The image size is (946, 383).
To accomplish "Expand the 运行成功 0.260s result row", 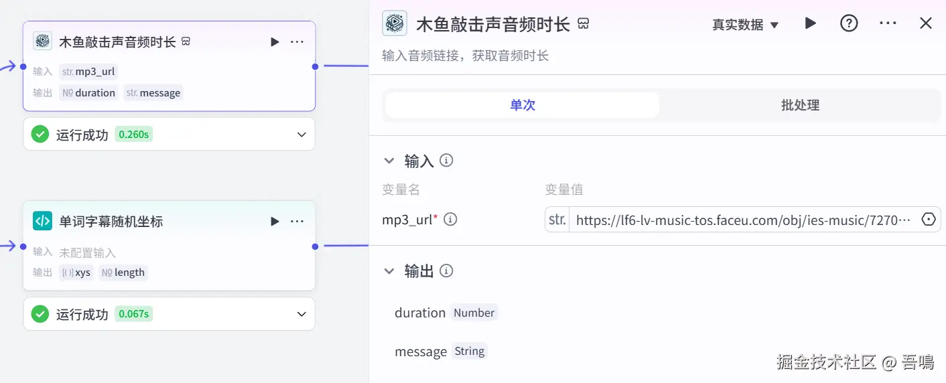I will [x=301, y=135].
